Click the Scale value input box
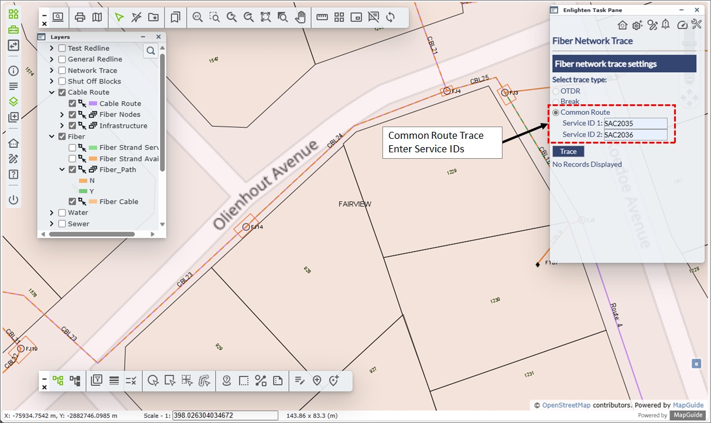711x423 pixels. [x=225, y=415]
